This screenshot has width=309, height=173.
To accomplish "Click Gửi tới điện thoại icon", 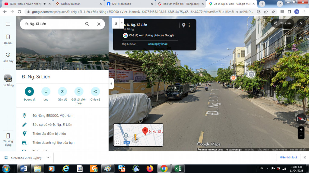I will tap(79, 92).
